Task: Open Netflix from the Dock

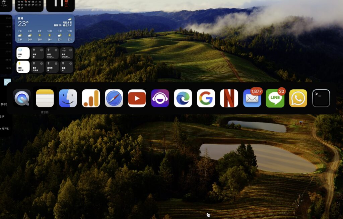Action: pos(229,97)
